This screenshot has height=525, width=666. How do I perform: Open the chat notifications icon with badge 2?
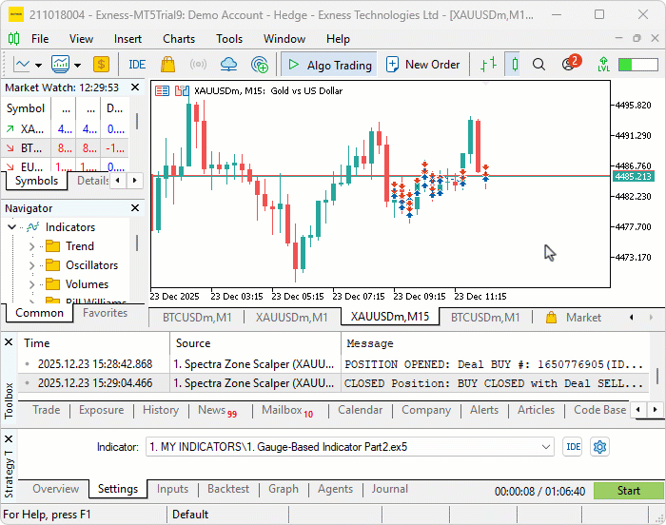pyautogui.click(x=571, y=64)
